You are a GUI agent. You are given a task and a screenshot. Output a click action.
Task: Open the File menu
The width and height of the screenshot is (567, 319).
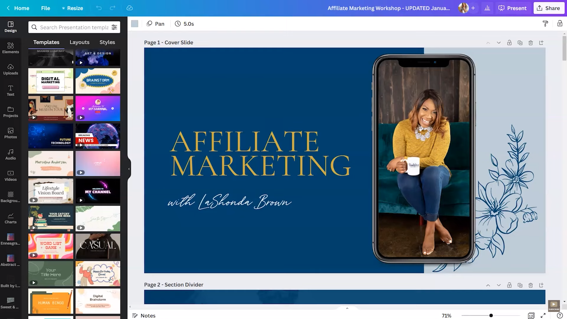click(x=45, y=8)
